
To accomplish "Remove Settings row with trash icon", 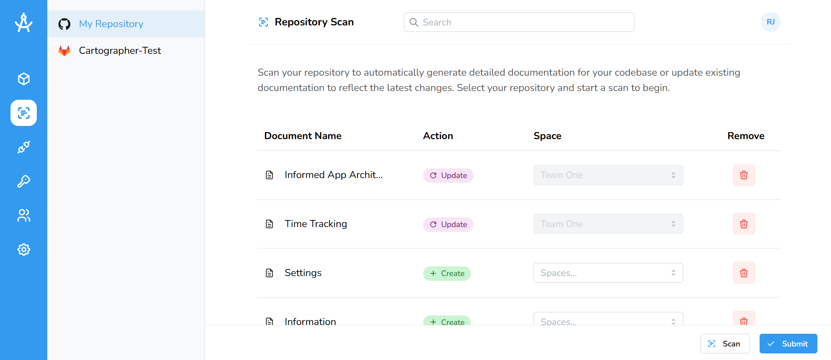I will click(744, 273).
